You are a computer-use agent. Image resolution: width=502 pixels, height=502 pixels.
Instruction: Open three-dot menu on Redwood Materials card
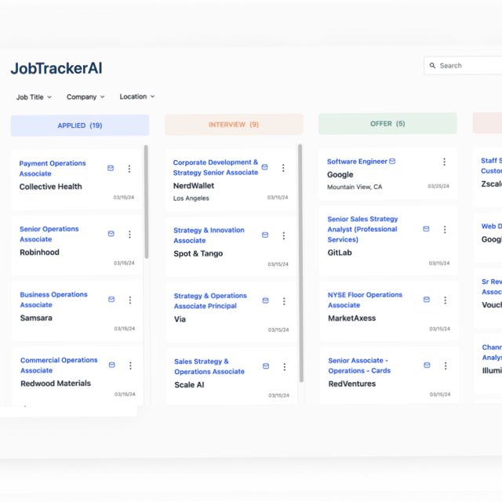point(130,366)
